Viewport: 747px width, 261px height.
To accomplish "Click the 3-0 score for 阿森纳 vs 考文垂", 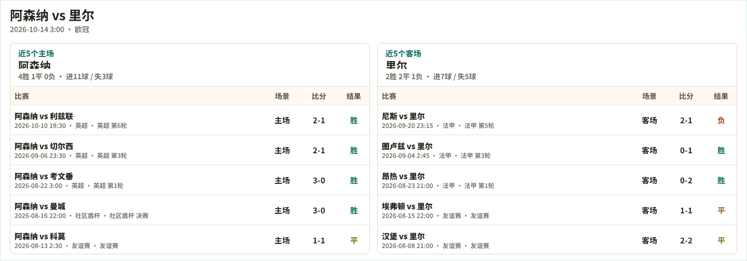I will click(319, 181).
